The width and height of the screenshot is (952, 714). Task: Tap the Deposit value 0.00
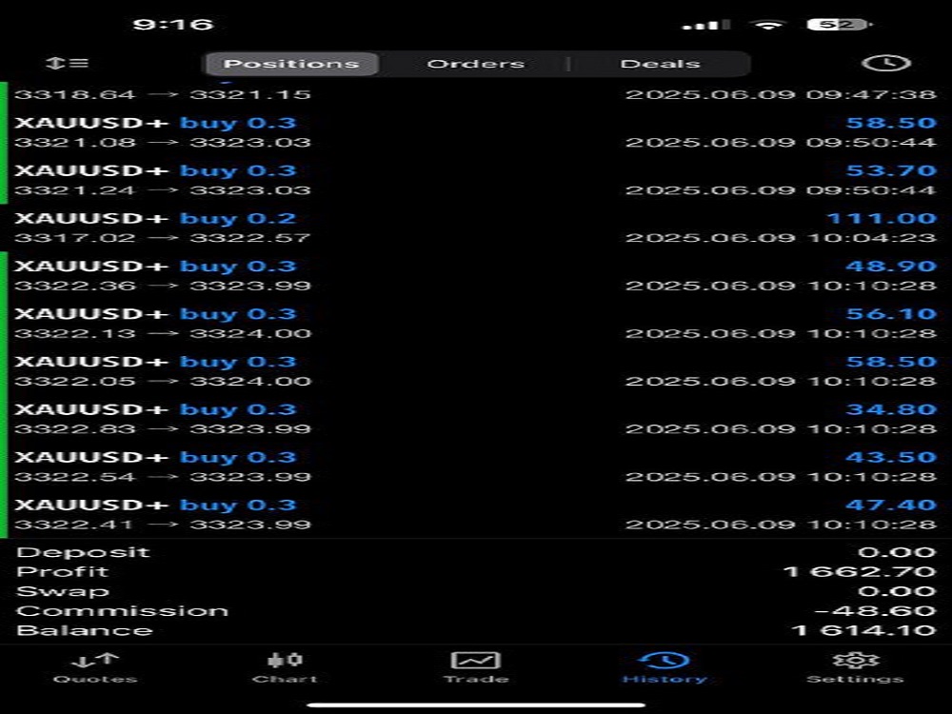pos(897,552)
